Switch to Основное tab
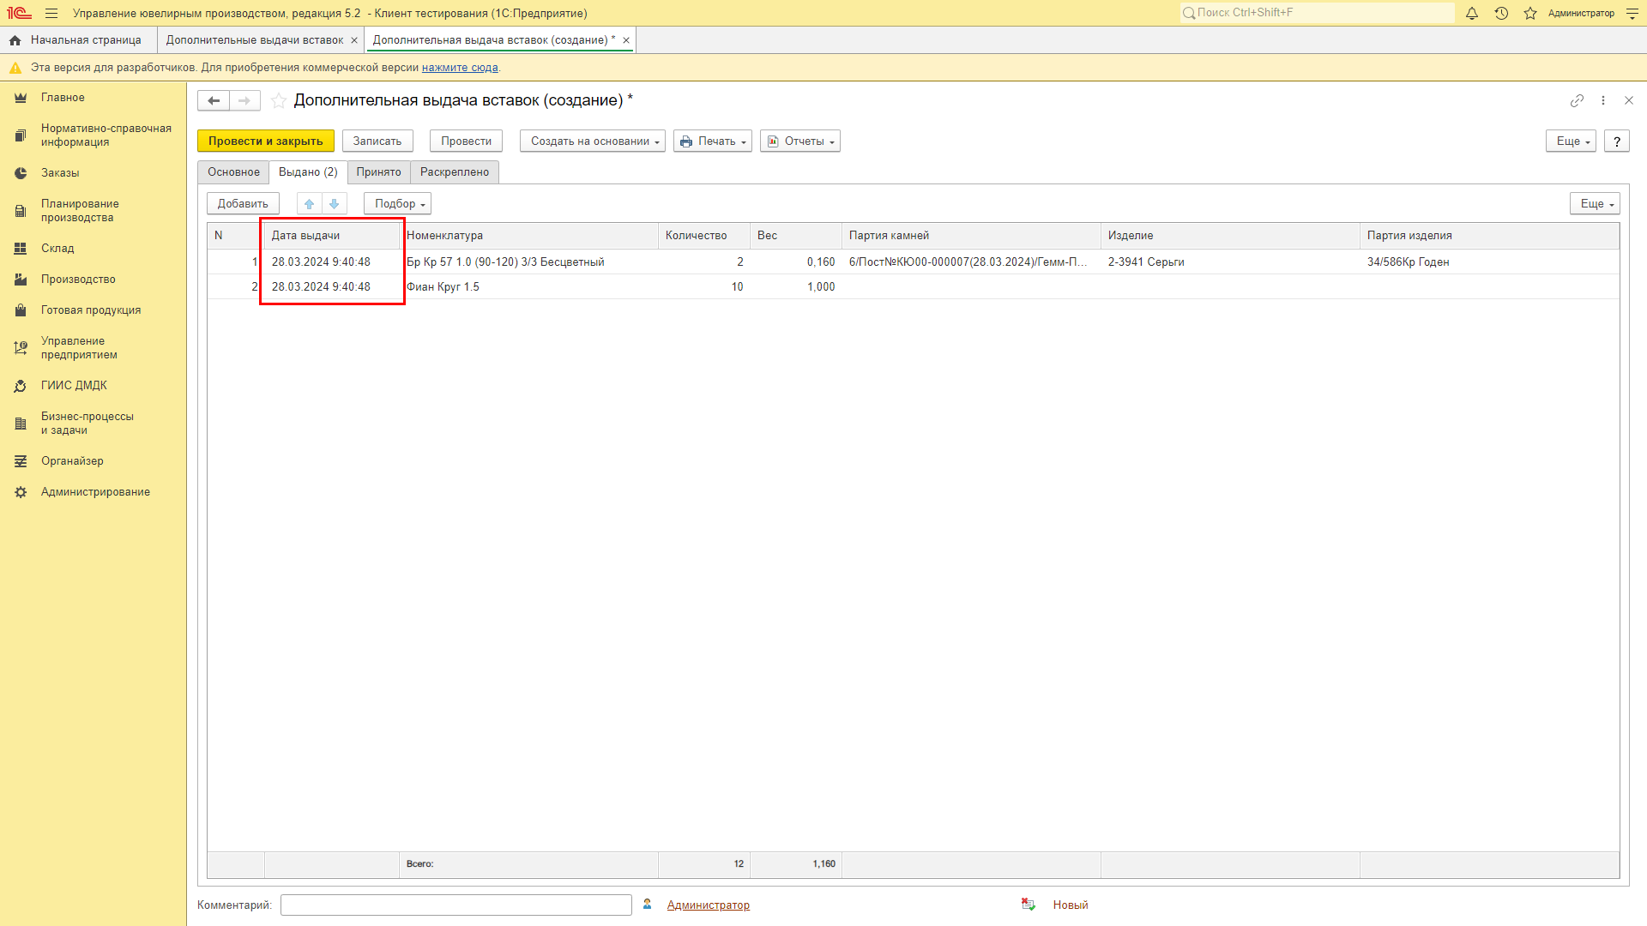The width and height of the screenshot is (1647, 926). coord(233,172)
